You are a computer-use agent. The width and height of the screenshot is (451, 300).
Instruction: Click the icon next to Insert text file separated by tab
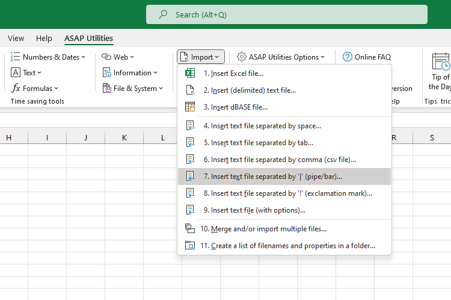tap(190, 142)
